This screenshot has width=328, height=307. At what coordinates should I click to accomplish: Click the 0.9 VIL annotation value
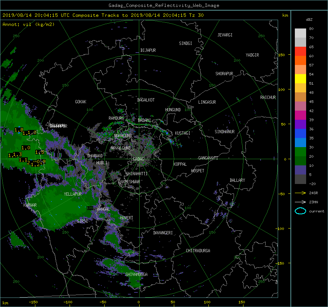tap(41, 162)
